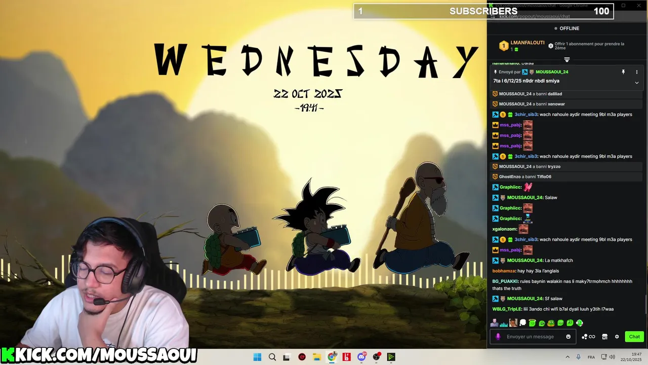Click username 3chir_sib3 in first message
The image size is (648, 365).
tap(525, 115)
